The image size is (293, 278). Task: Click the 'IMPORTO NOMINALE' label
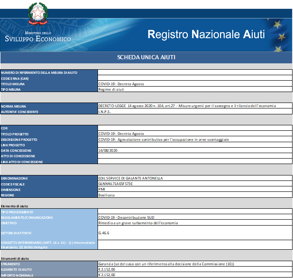(x=17, y=275)
